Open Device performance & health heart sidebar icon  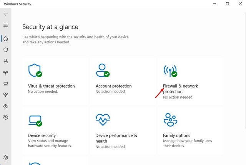(6, 95)
